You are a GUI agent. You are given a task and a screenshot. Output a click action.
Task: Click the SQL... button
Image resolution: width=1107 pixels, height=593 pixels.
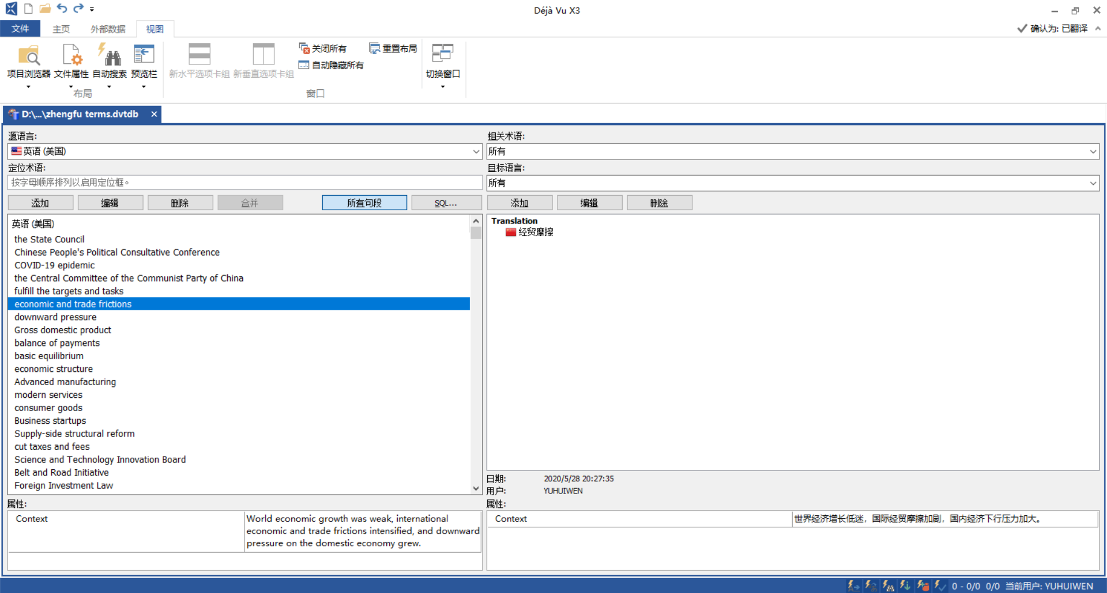(446, 203)
